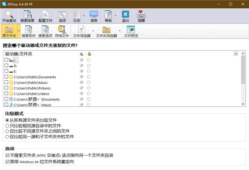Expand dropdown arrow beside 文件夹筛选器
The image size is (249, 170).
coord(120,31)
